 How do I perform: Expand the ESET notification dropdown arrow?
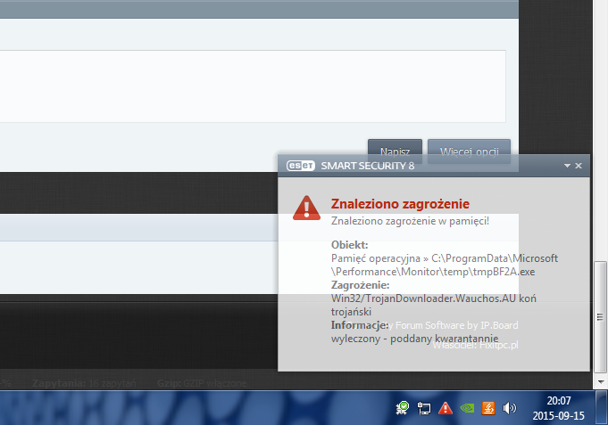567,166
